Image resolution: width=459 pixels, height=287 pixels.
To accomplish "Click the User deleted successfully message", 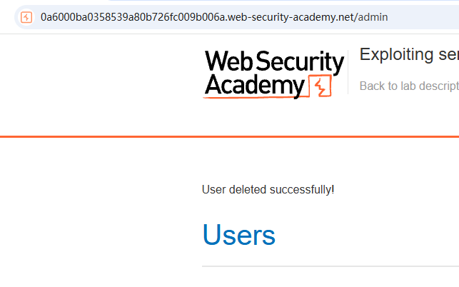I will point(268,189).
